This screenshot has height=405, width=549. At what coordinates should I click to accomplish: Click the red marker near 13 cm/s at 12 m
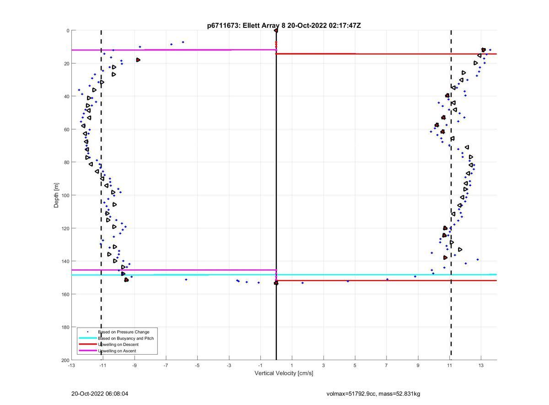(x=484, y=50)
